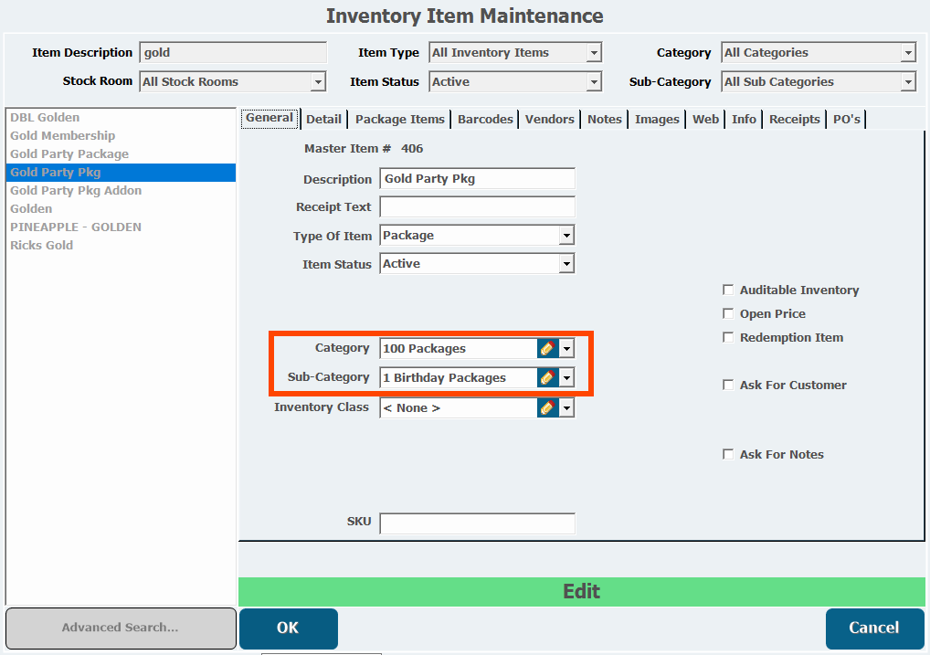Screen dimensions: 930x655
Task: Open the top Sub-Category filter dropdown
Action: [908, 82]
